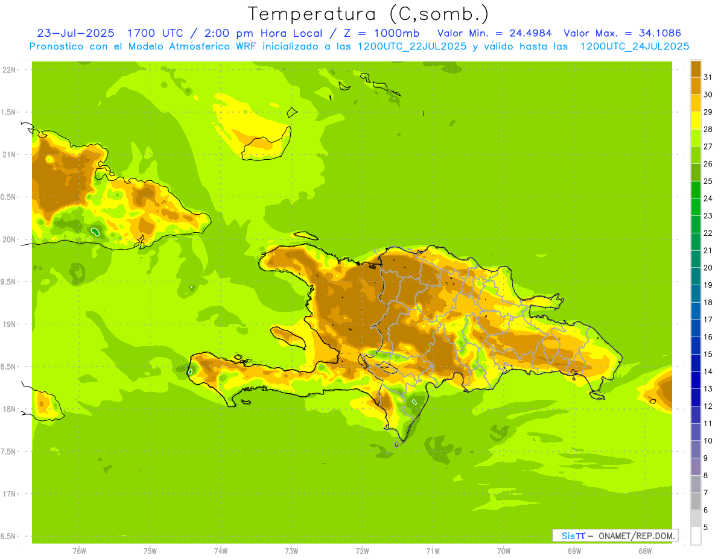Click legend color band between 17 and 18
The height and width of the screenshot is (559, 724).
click(696, 311)
